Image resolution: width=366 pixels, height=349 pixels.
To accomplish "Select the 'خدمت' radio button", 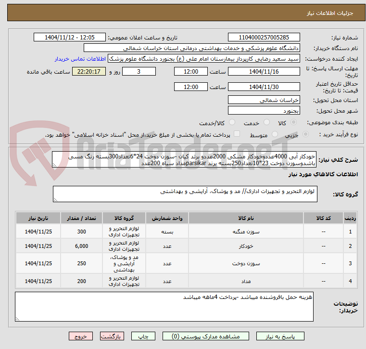I will [x=266, y=122].
